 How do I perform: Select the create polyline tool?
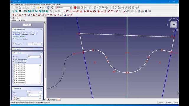click(x=39, y=15)
